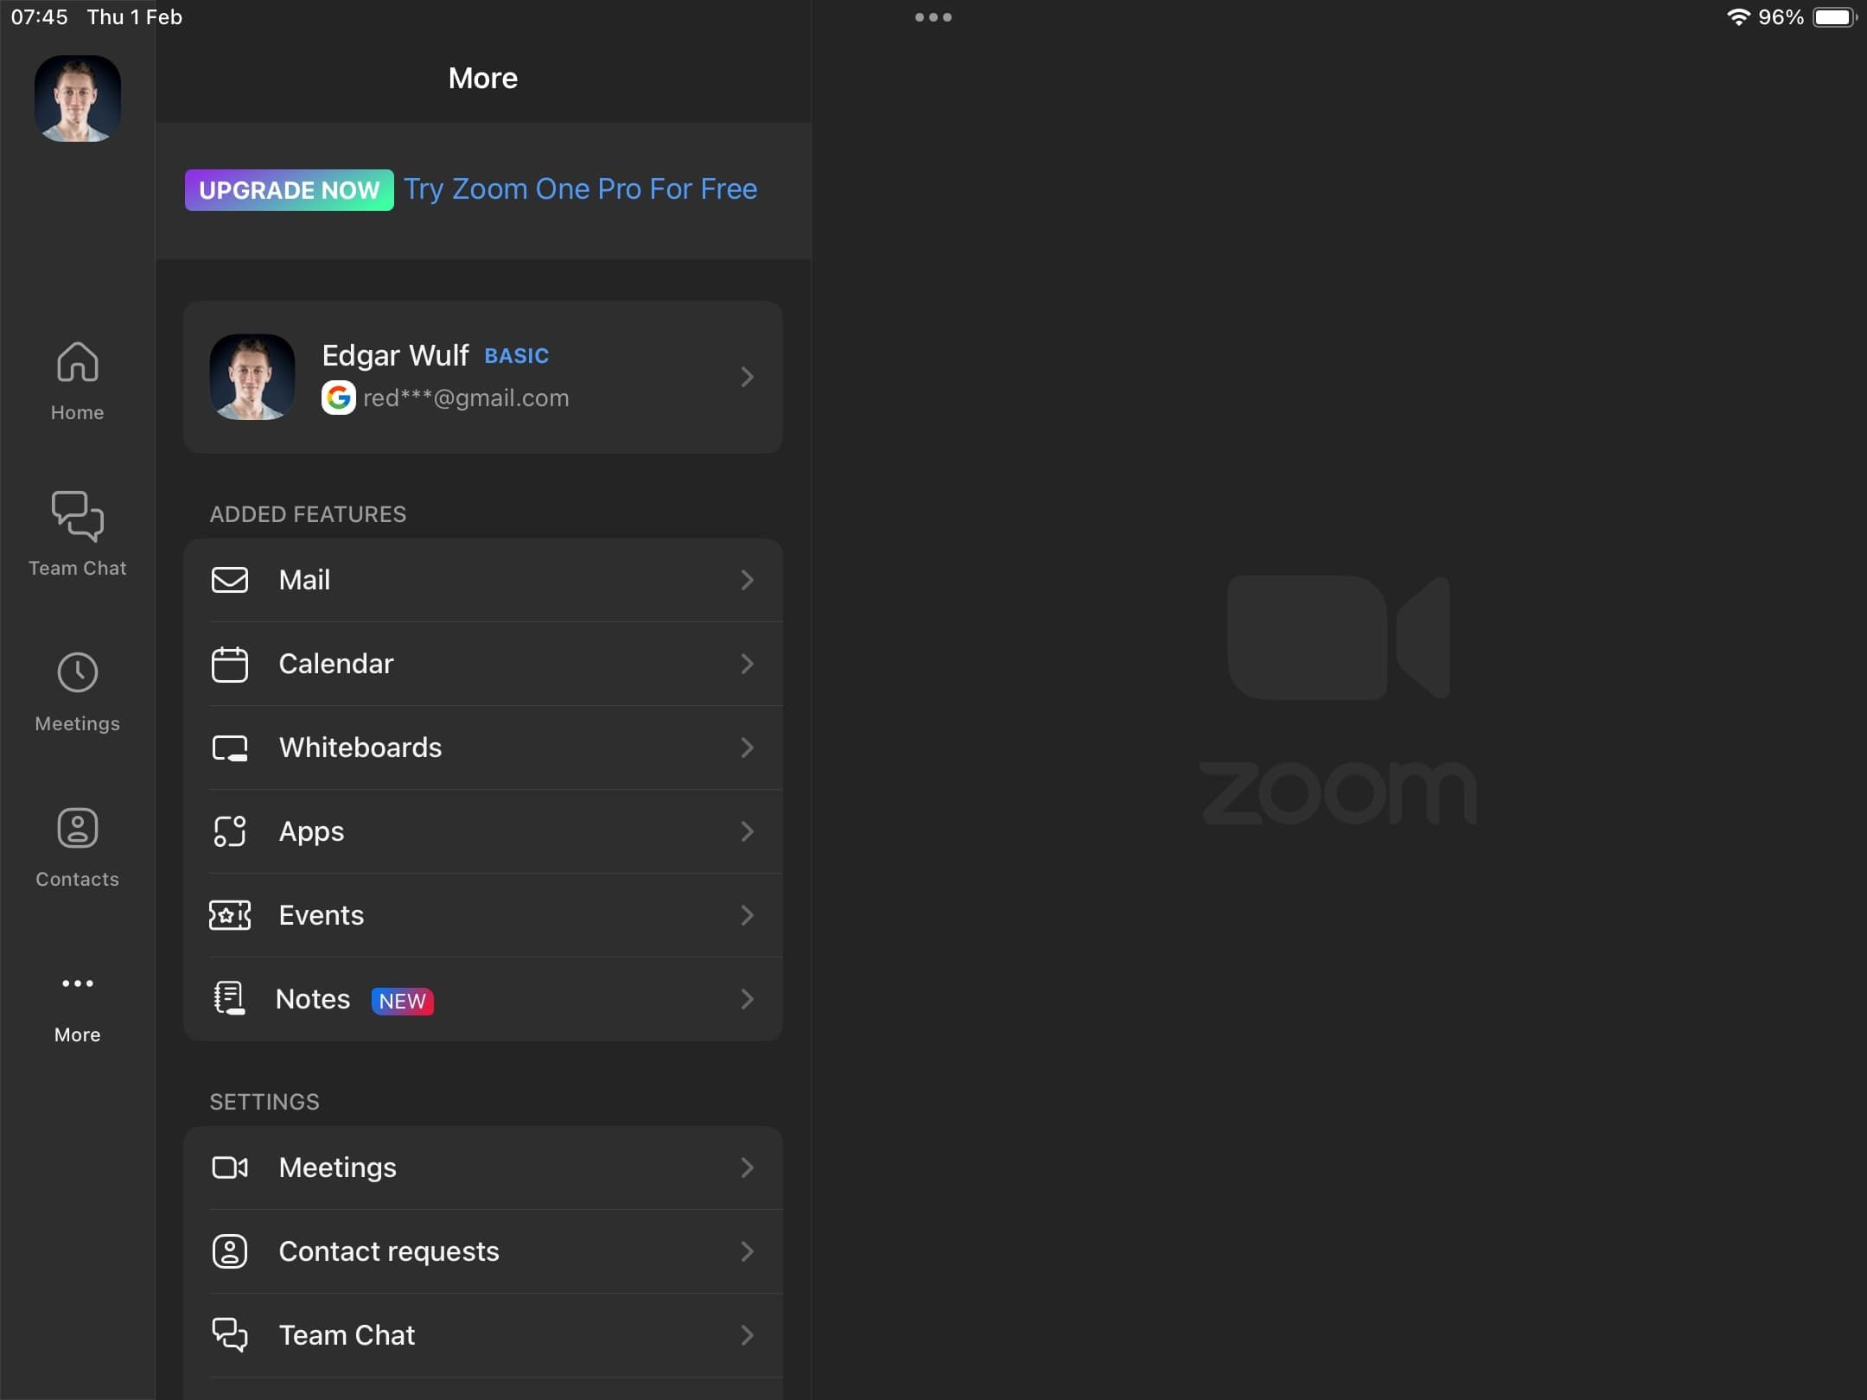Viewport: 1867px width, 1400px height.
Task: Expand the Mail feature details
Action: (749, 579)
